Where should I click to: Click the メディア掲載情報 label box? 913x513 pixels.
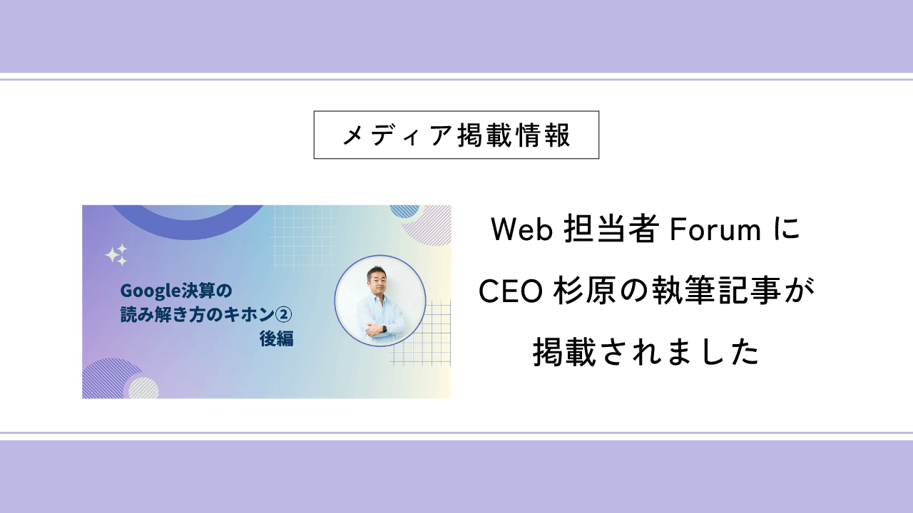tap(456, 135)
